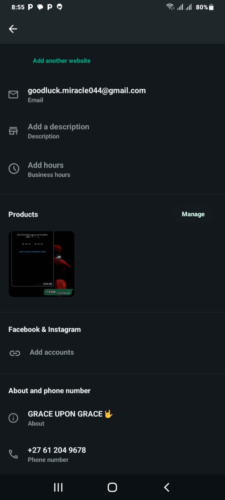This screenshot has width=225, height=500.
Task: Click the email envelope icon
Action: pyautogui.click(x=13, y=95)
